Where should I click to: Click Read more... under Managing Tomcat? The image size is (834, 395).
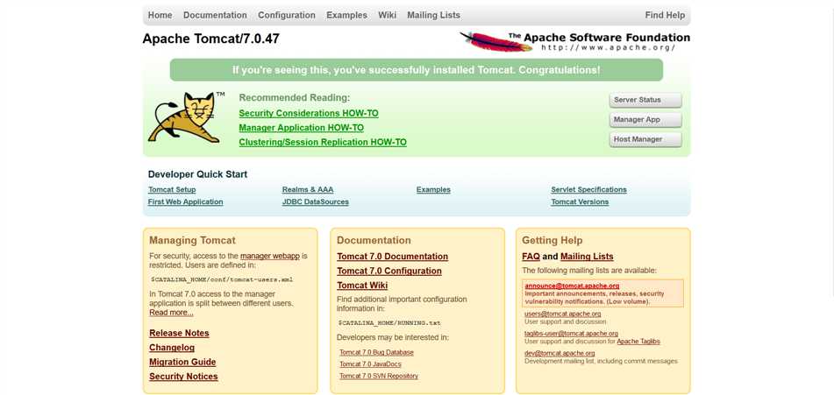pyautogui.click(x=171, y=313)
